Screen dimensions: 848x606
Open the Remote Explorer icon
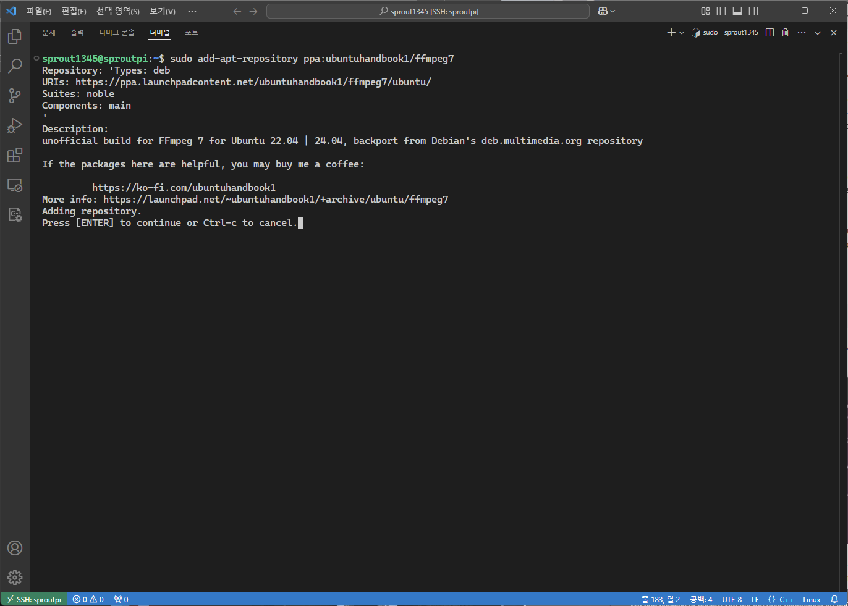(x=15, y=185)
